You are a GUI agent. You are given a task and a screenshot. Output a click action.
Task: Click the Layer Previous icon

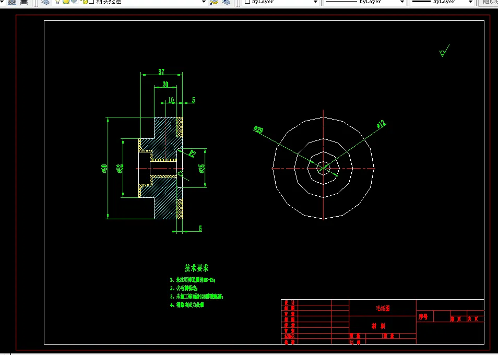point(226,2)
